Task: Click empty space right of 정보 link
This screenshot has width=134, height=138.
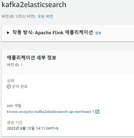Action: [117, 33]
